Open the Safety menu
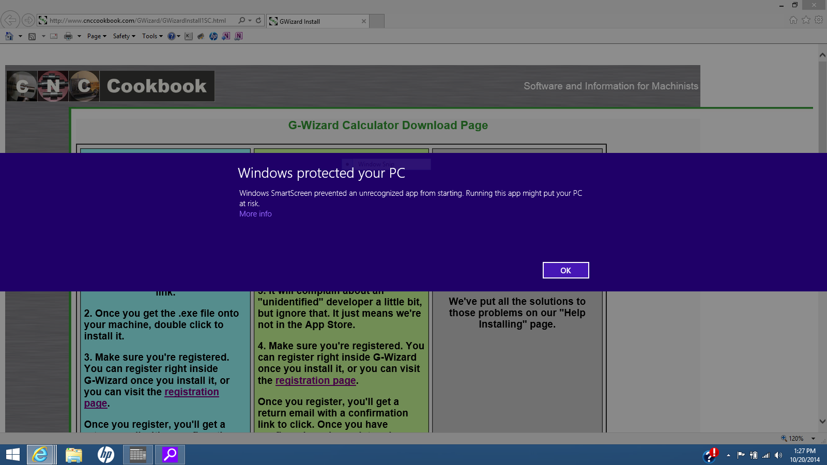 (124, 36)
